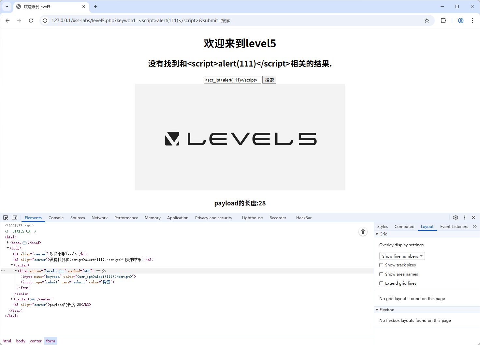The width and height of the screenshot is (480, 345).
Task: Open the Application tab
Action: point(178,218)
